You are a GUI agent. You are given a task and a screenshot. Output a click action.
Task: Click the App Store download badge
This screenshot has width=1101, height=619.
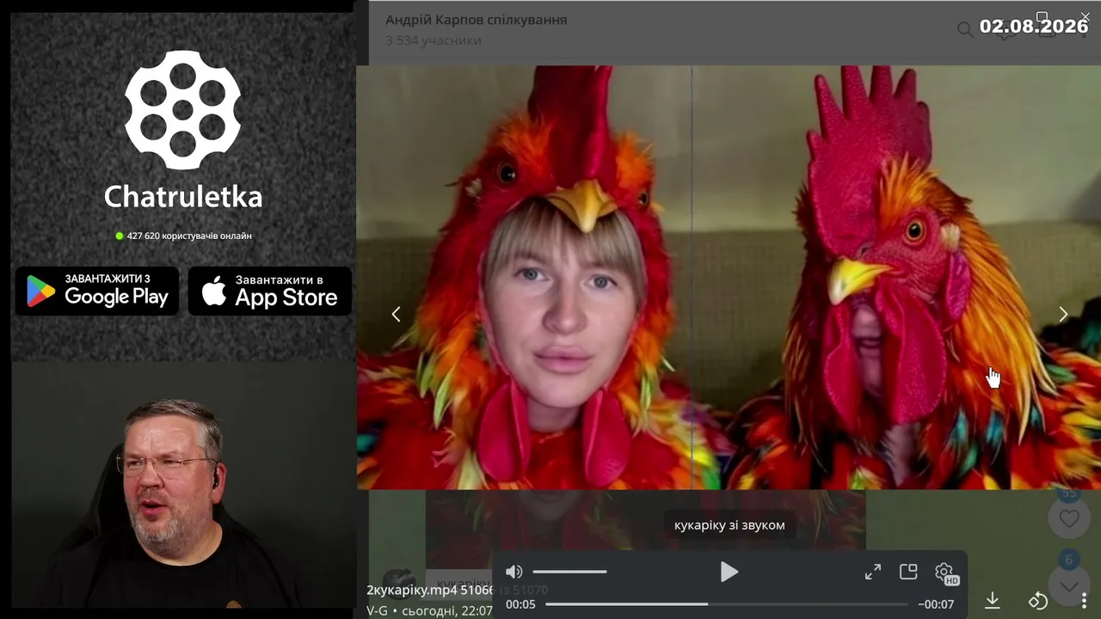[x=270, y=291]
